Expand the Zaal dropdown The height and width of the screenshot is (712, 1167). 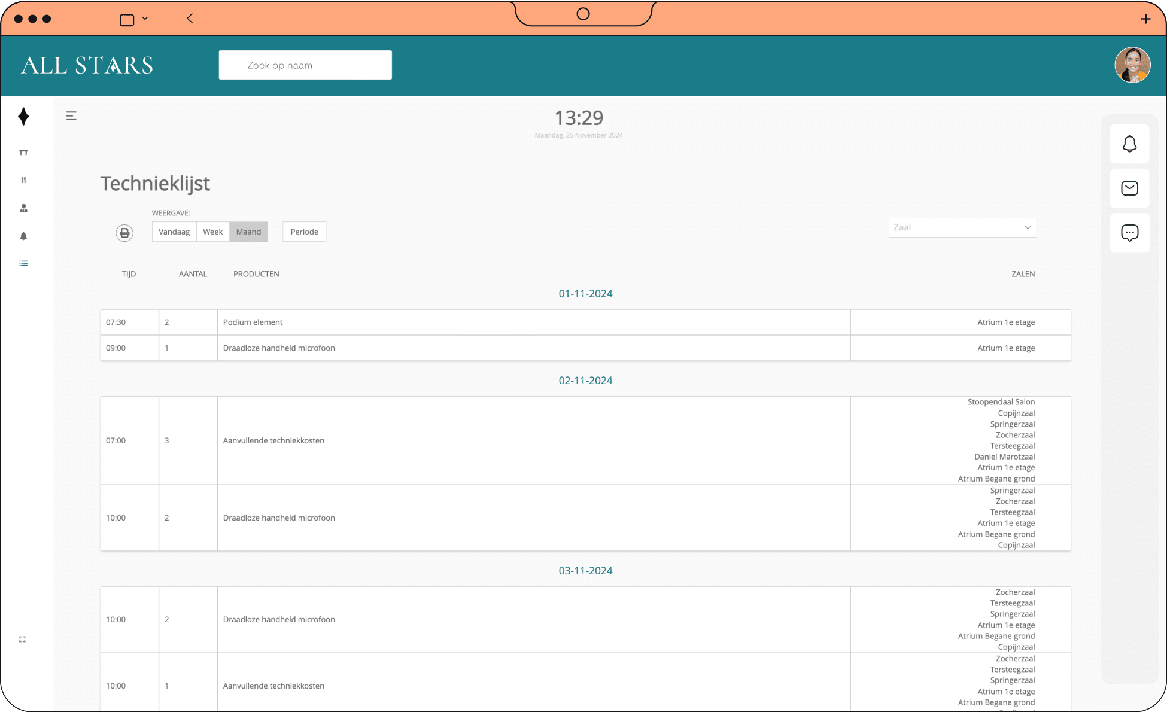(962, 227)
